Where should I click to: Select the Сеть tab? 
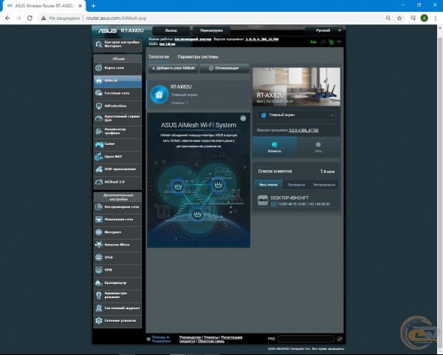(318, 147)
